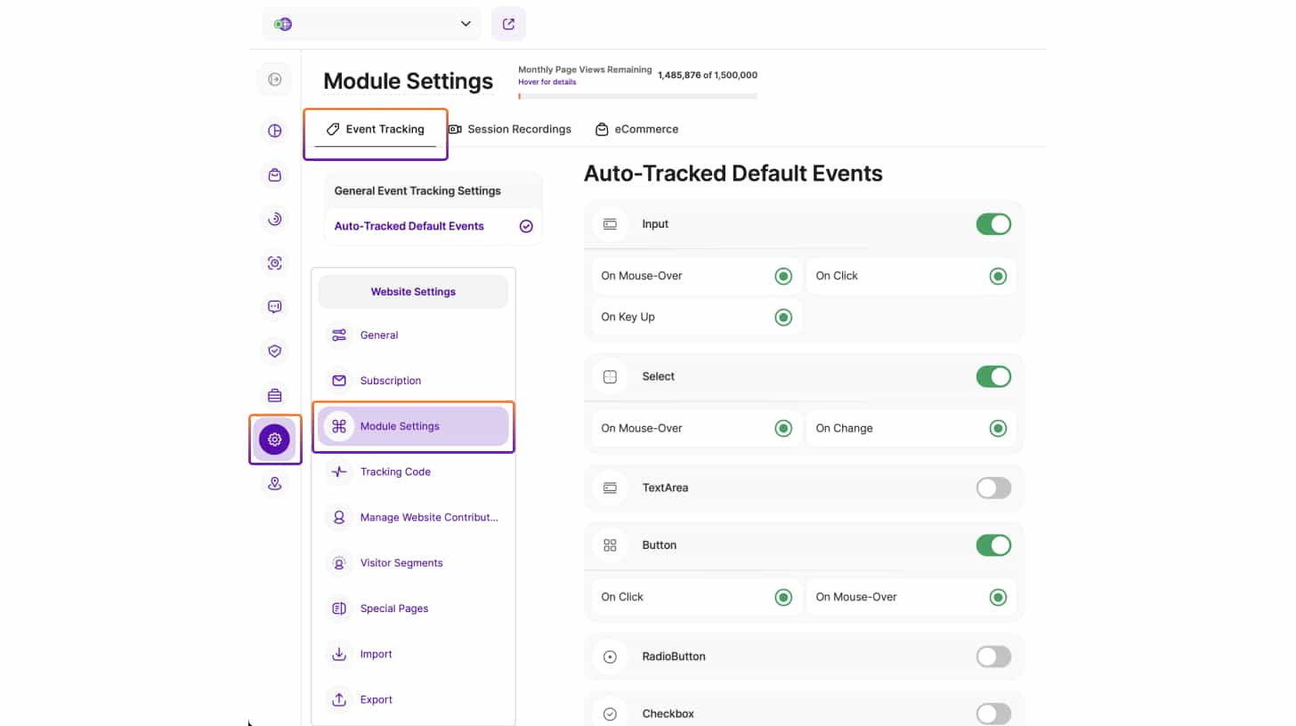Viewport: 1296px width, 726px height.
Task: Click the external link icon beside website selector
Action: (x=508, y=24)
